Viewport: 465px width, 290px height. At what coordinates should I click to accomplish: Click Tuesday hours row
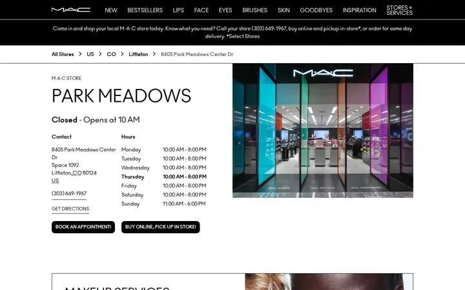tap(163, 159)
